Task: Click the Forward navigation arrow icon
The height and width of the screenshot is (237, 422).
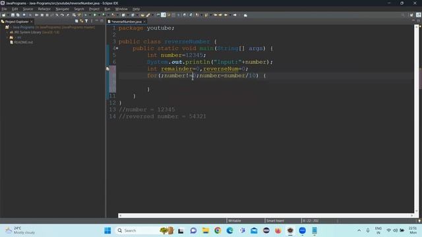Action: click(235, 15)
